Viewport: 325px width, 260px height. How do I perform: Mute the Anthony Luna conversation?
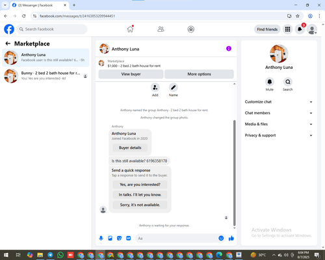pos(270,82)
